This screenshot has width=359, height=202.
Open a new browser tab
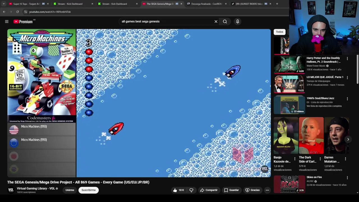point(277,4)
